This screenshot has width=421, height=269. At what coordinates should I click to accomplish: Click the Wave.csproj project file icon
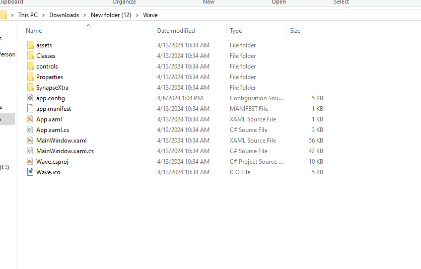tap(30, 161)
